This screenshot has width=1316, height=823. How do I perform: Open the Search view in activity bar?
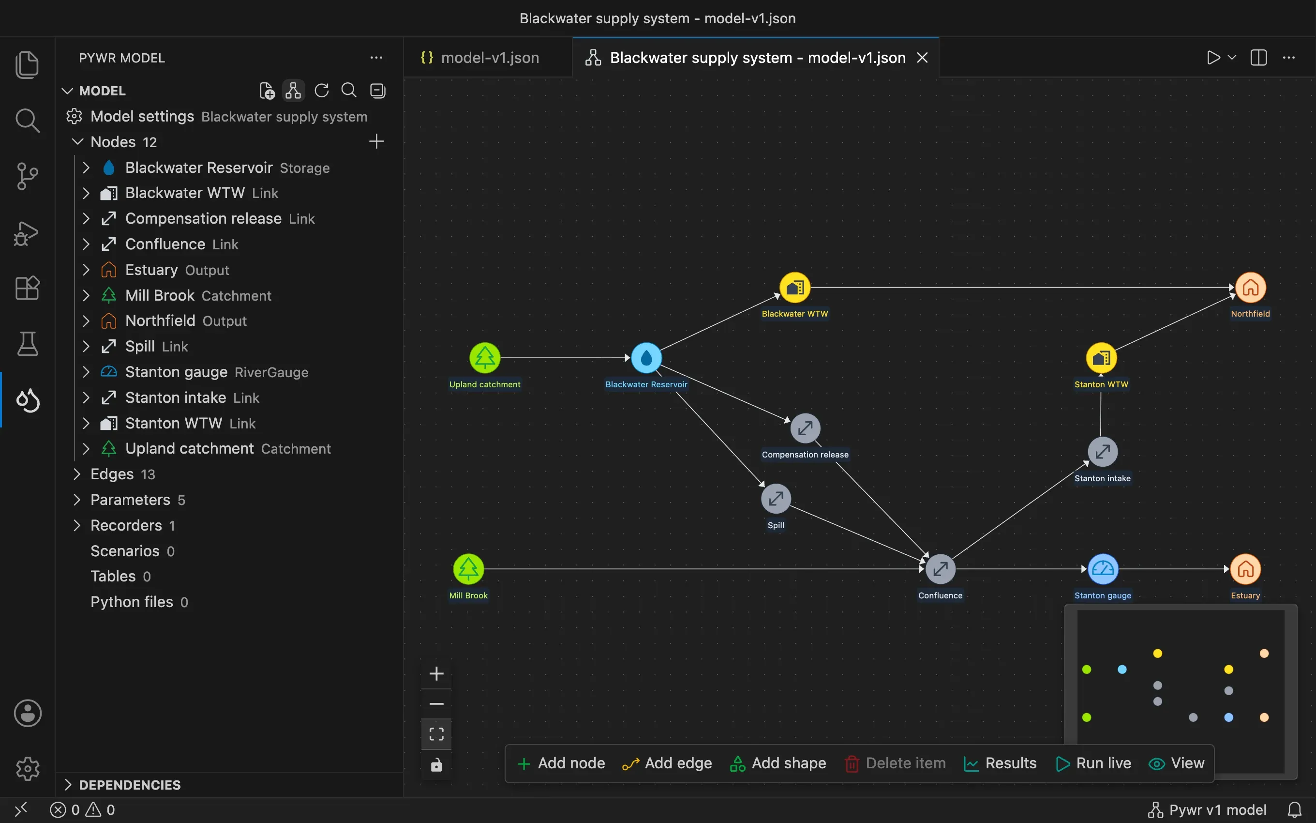click(27, 120)
